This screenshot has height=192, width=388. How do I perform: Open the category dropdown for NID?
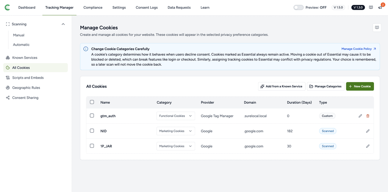(x=176, y=131)
